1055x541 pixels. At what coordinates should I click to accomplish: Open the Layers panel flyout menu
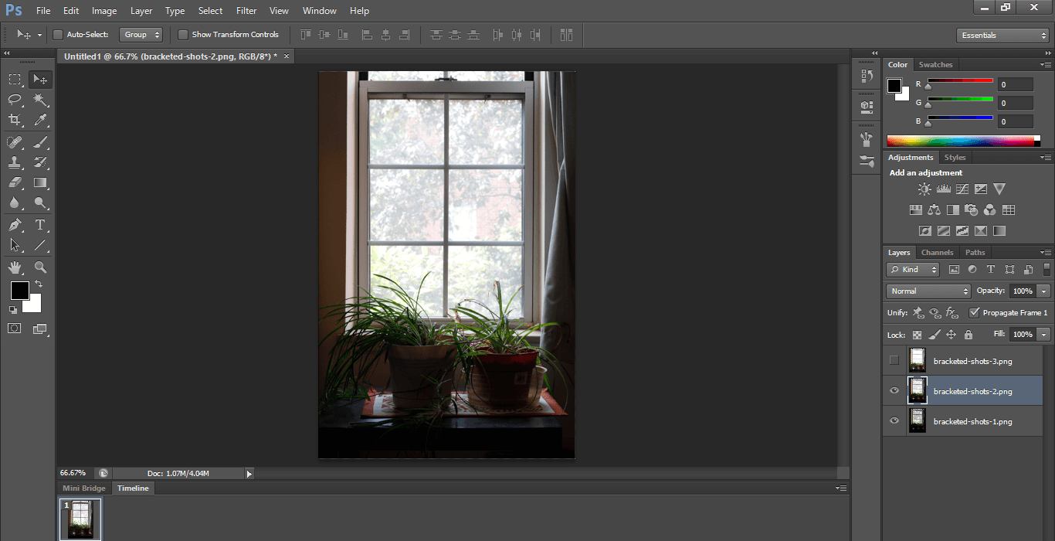pos(1045,253)
